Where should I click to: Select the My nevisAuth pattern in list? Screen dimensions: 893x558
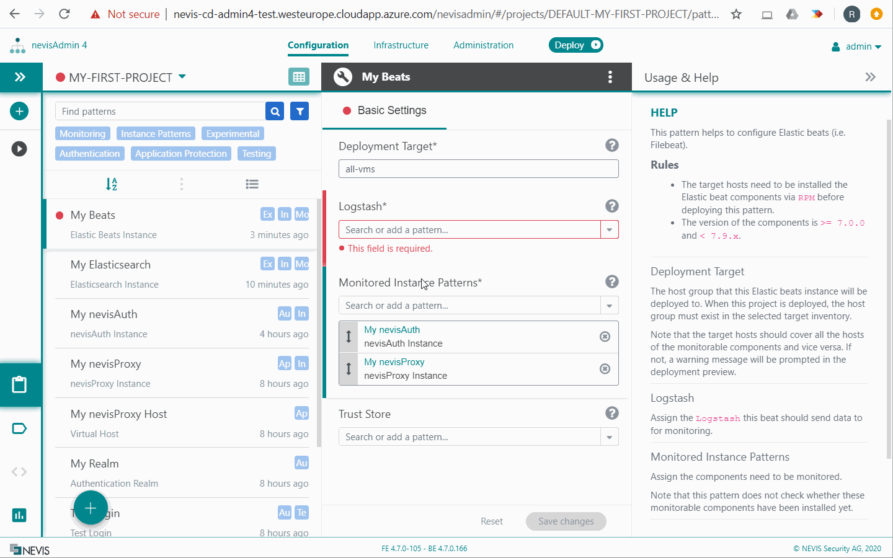[x=182, y=324]
